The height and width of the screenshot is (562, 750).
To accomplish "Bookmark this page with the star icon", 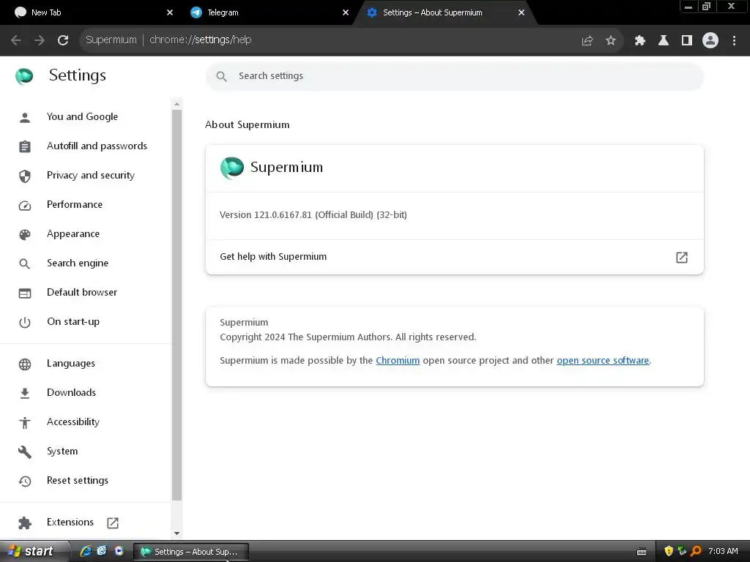I will pyautogui.click(x=610, y=41).
